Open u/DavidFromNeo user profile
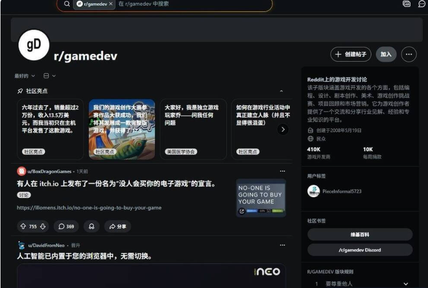 click(x=46, y=245)
